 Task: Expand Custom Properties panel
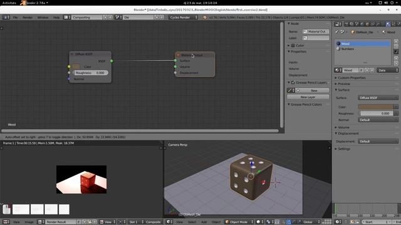(336, 77)
